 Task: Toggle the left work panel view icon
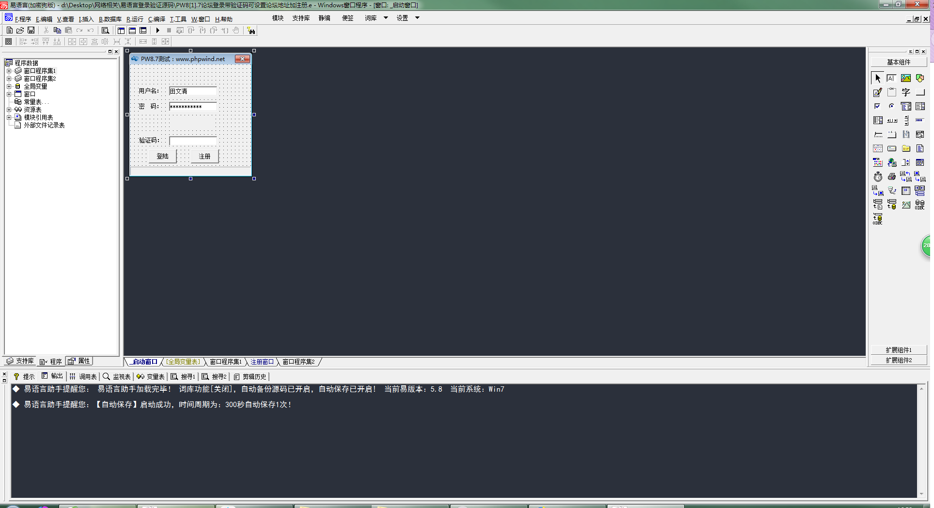coord(121,31)
